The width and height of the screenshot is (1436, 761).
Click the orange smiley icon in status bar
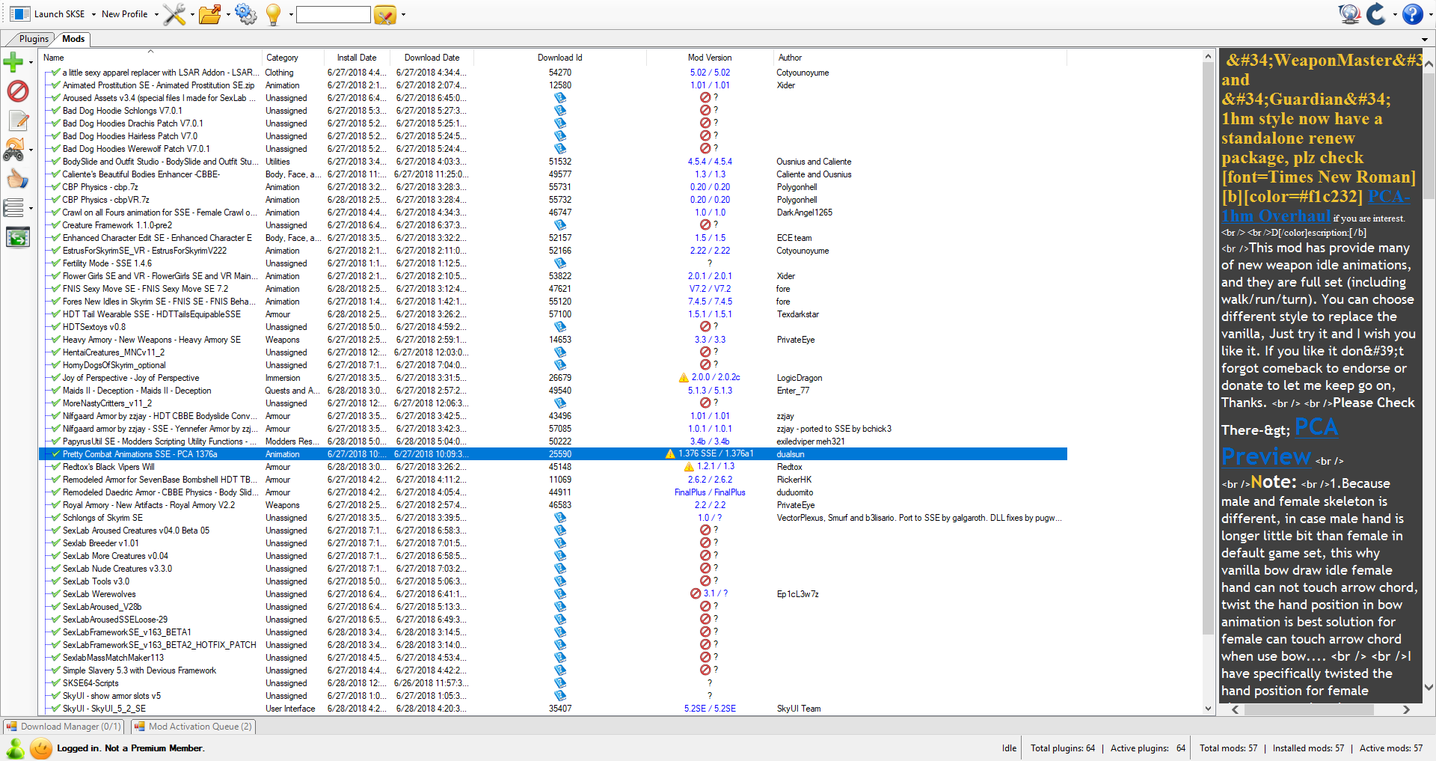tap(41, 748)
